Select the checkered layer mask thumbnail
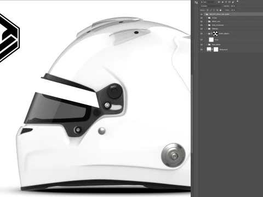 pyautogui.click(x=215, y=33)
